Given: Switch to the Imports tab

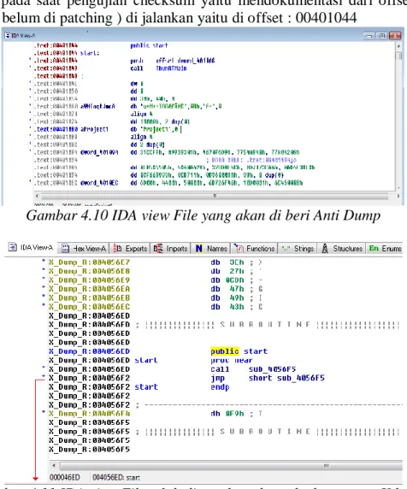Looking at the screenshot, I should point(171,249).
